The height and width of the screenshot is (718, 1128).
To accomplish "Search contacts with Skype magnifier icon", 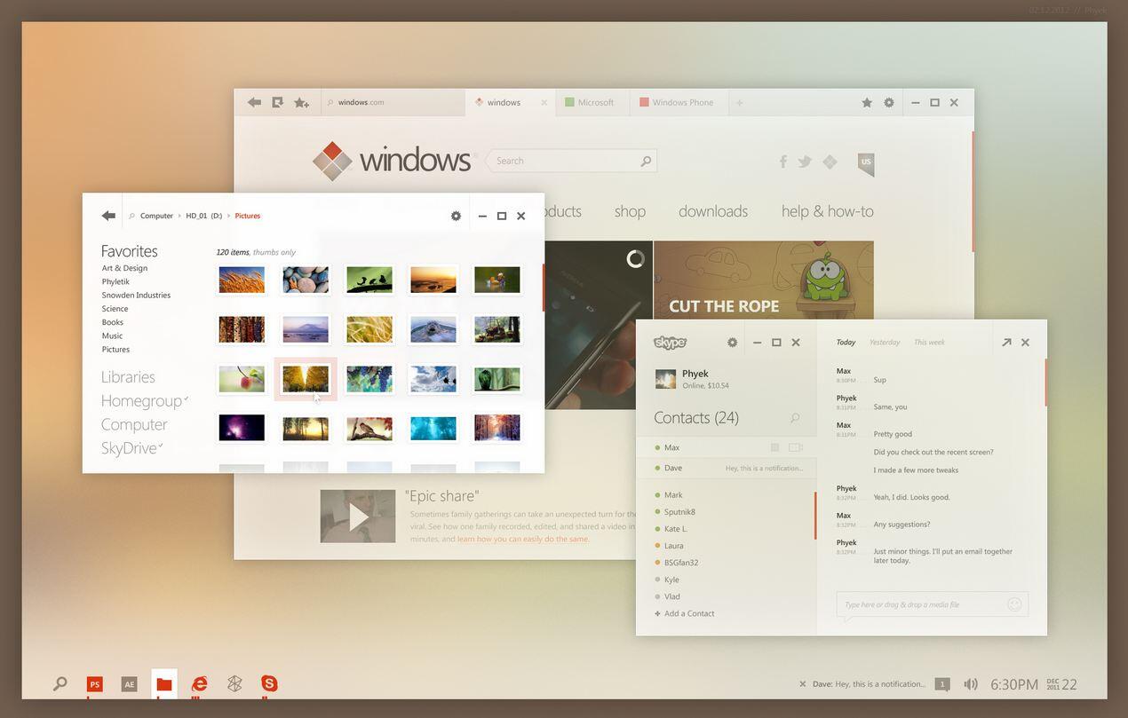I will (x=795, y=418).
